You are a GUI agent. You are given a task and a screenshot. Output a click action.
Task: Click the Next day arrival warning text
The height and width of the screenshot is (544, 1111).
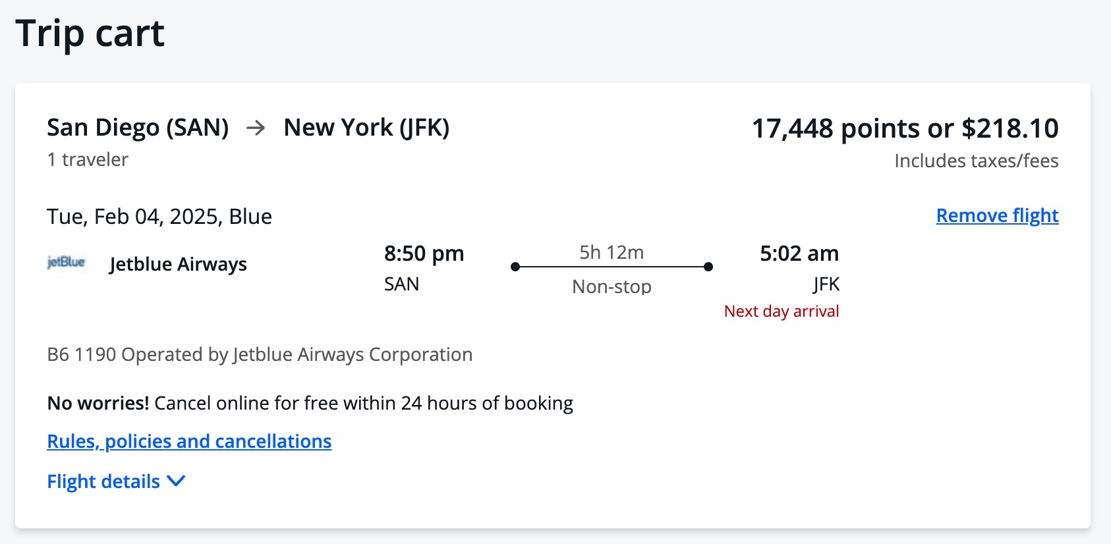[781, 310]
